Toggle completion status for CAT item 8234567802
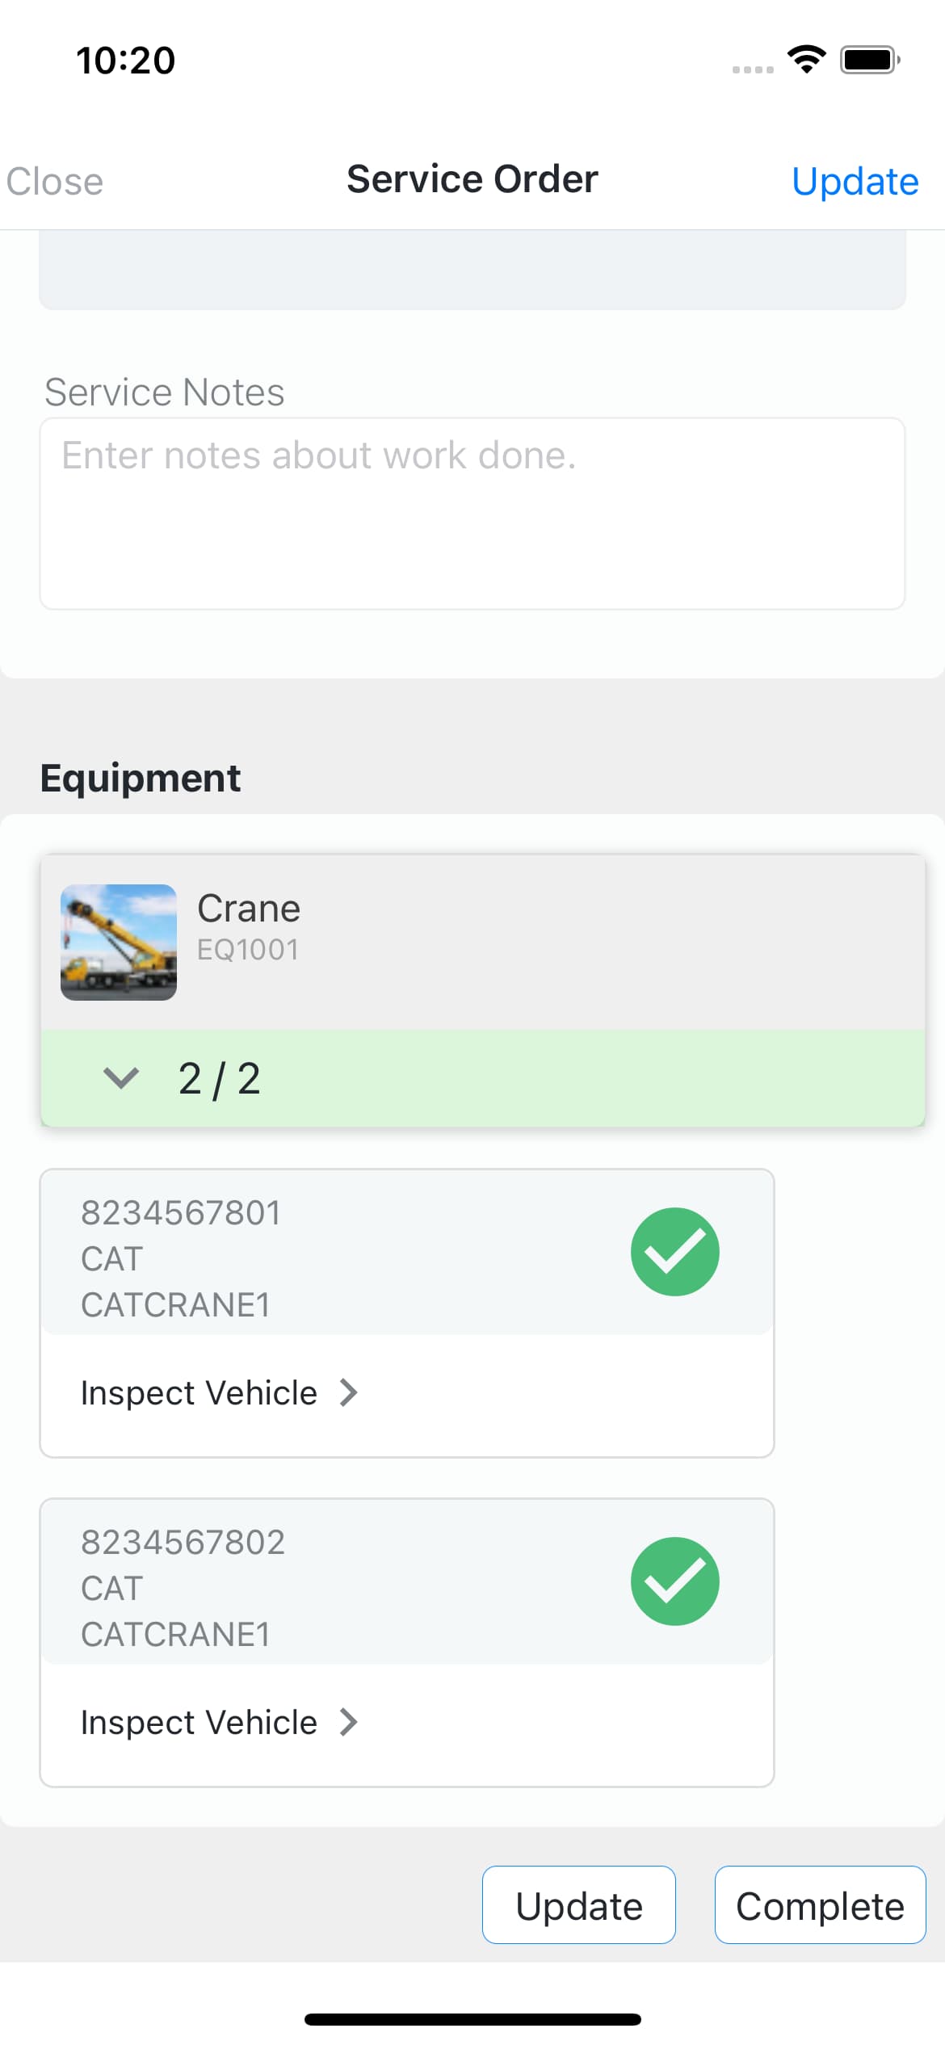Image resolution: width=945 pixels, height=2045 pixels. (675, 1581)
